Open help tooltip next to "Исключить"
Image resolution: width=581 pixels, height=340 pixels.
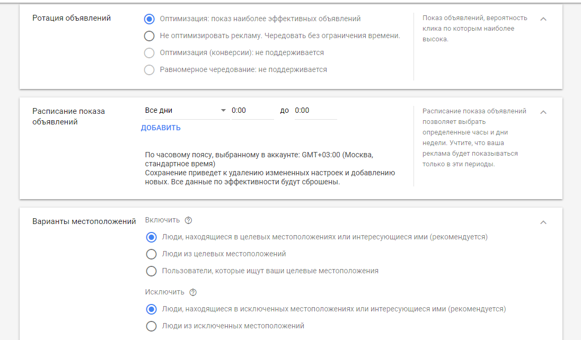point(193,292)
